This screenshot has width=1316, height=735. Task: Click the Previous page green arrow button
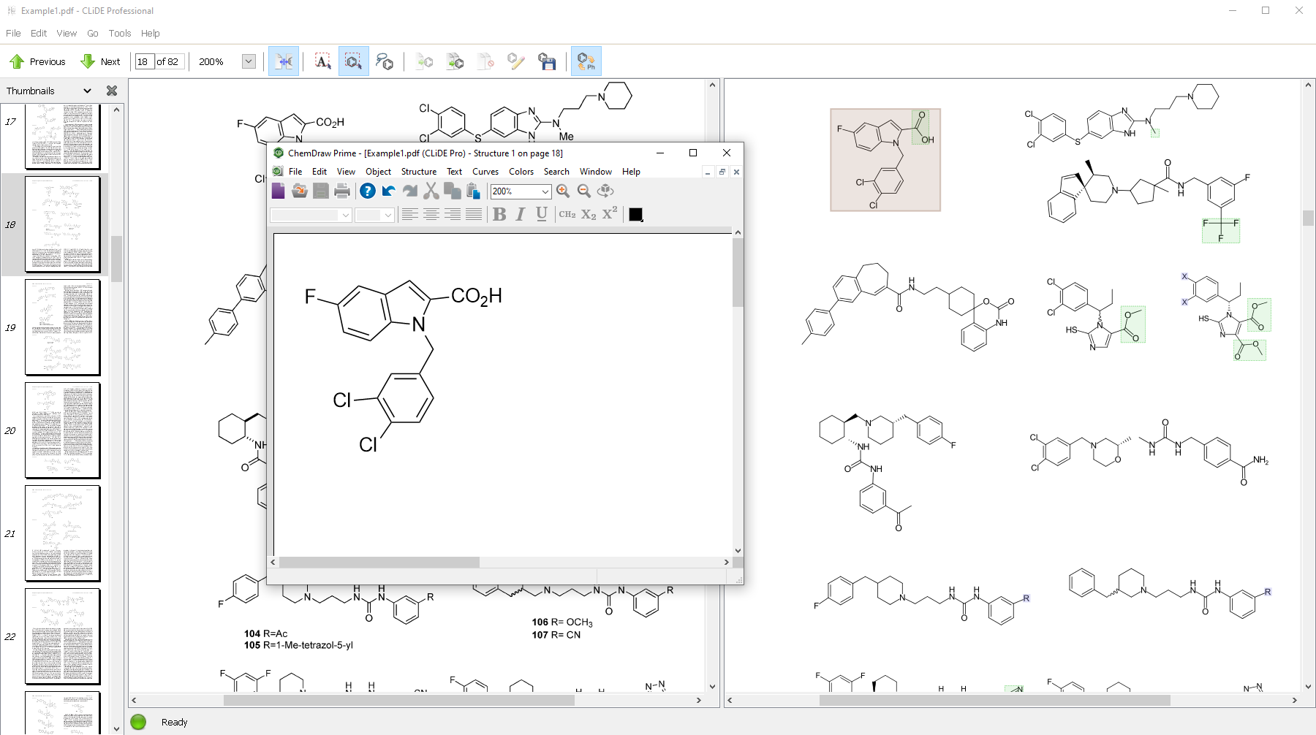point(38,61)
